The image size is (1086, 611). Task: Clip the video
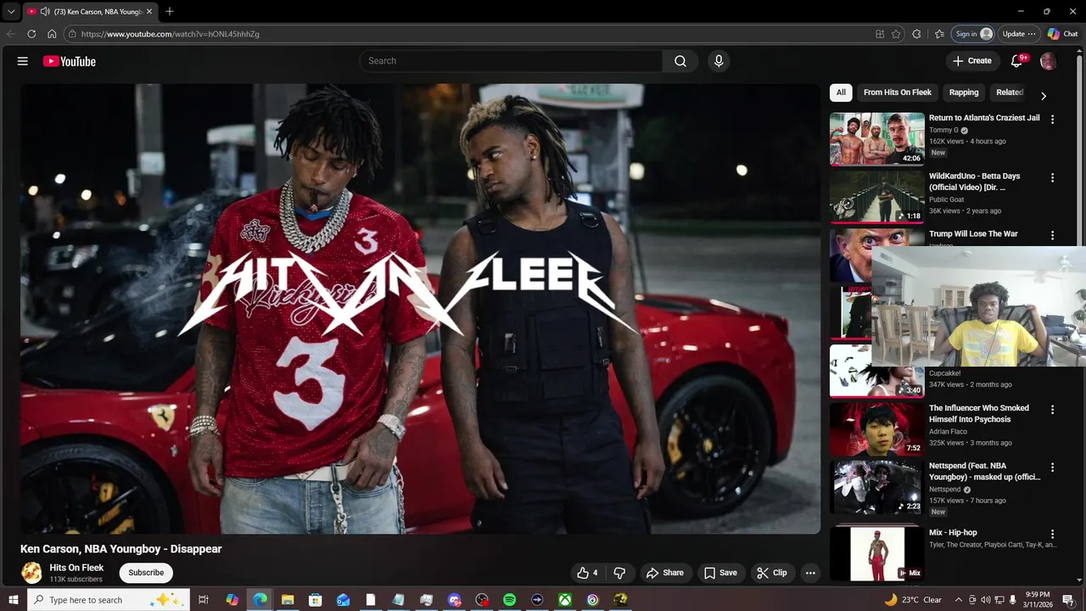click(x=772, y=573)
